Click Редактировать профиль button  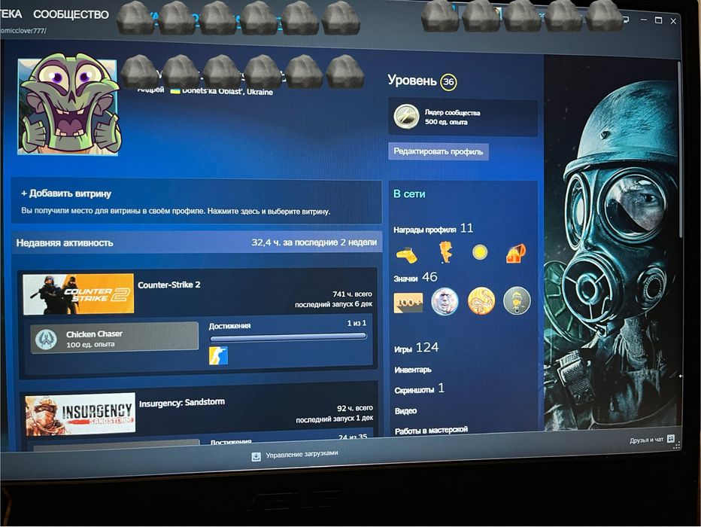click(438, 151)
